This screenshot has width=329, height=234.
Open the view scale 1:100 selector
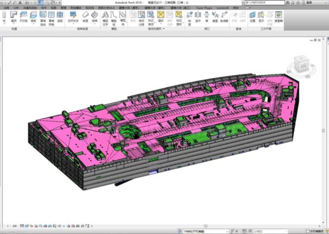12,226
